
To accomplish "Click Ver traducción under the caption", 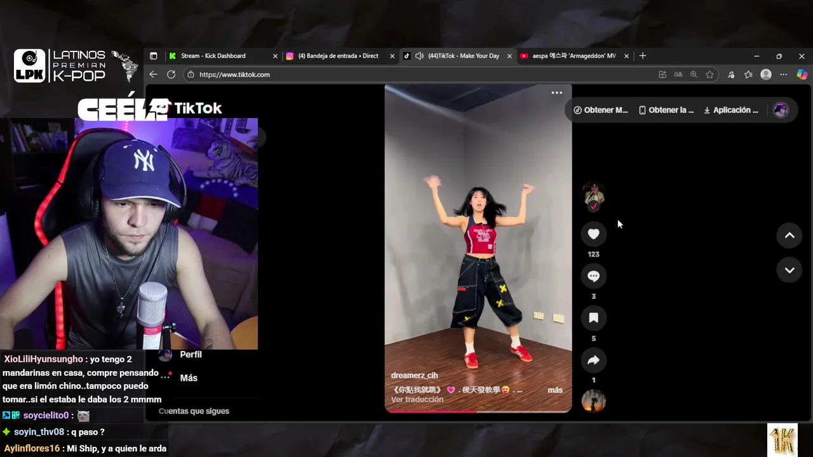I will coord(417,399).
